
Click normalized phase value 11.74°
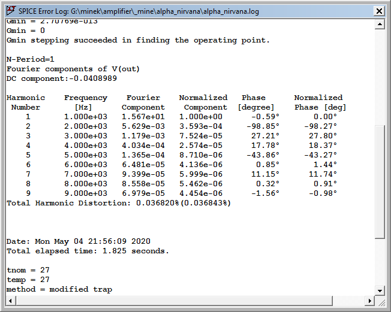point(323,174)
